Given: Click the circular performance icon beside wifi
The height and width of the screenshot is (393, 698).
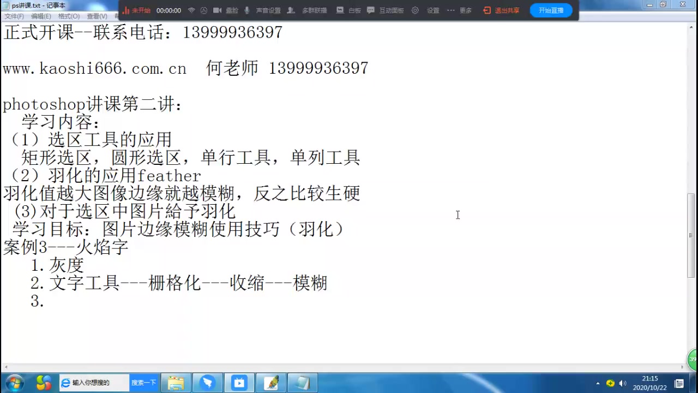Looking at the screenshot, I should point(204,10).
